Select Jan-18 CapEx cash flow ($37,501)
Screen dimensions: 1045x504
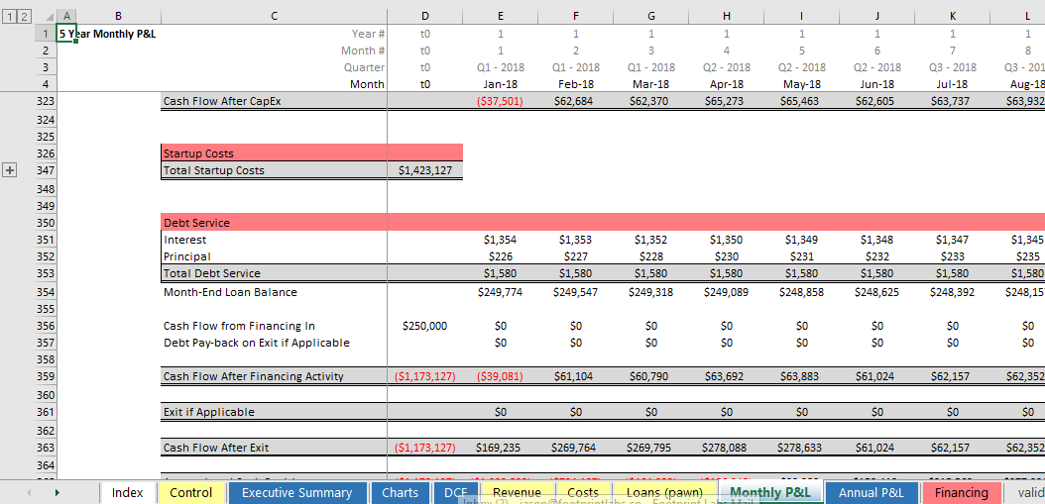coord(501,101)
